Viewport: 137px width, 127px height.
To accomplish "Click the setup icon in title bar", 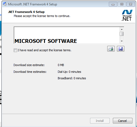I will point(5,4).
